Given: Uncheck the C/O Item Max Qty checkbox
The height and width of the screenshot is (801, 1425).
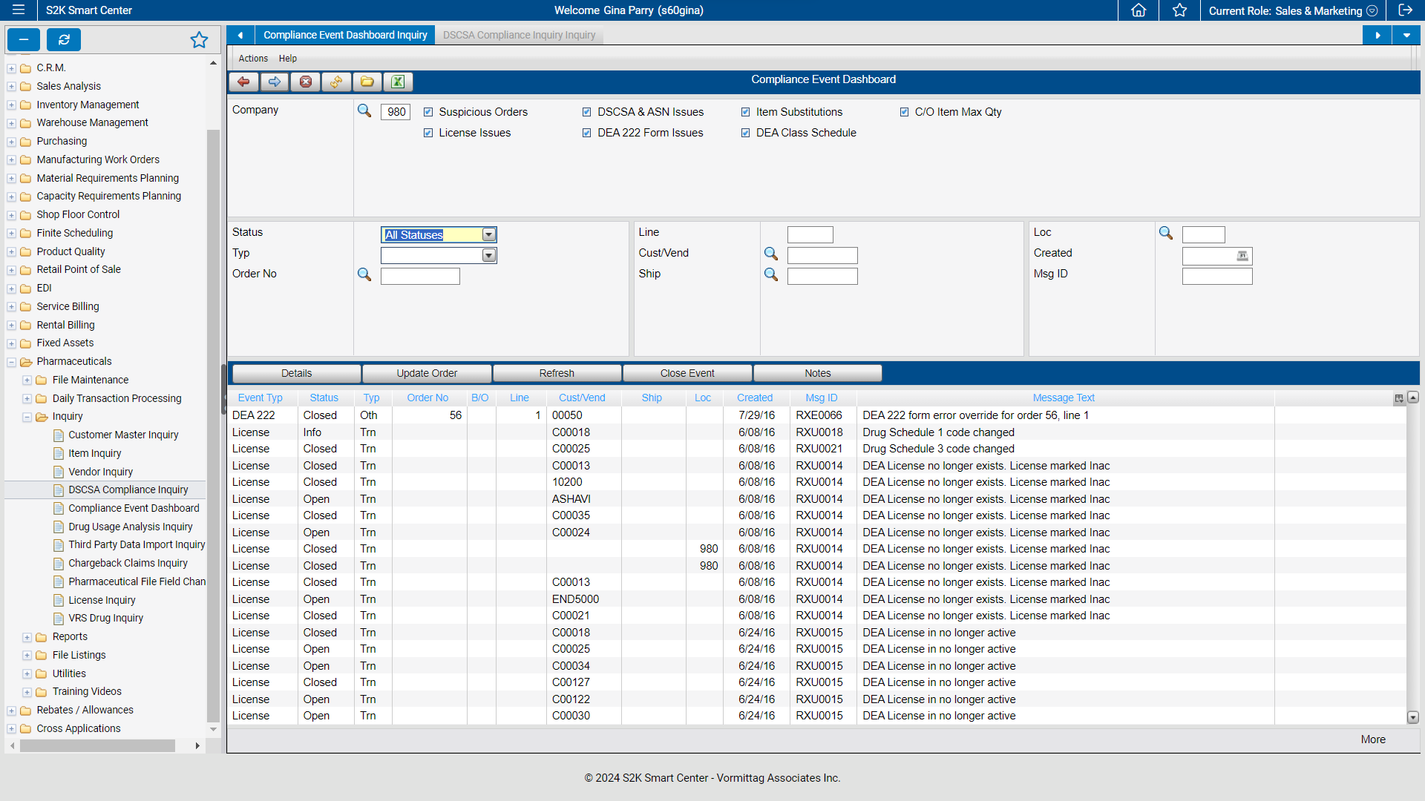Looking at the screenshot, I should click(x=905, y=111).
